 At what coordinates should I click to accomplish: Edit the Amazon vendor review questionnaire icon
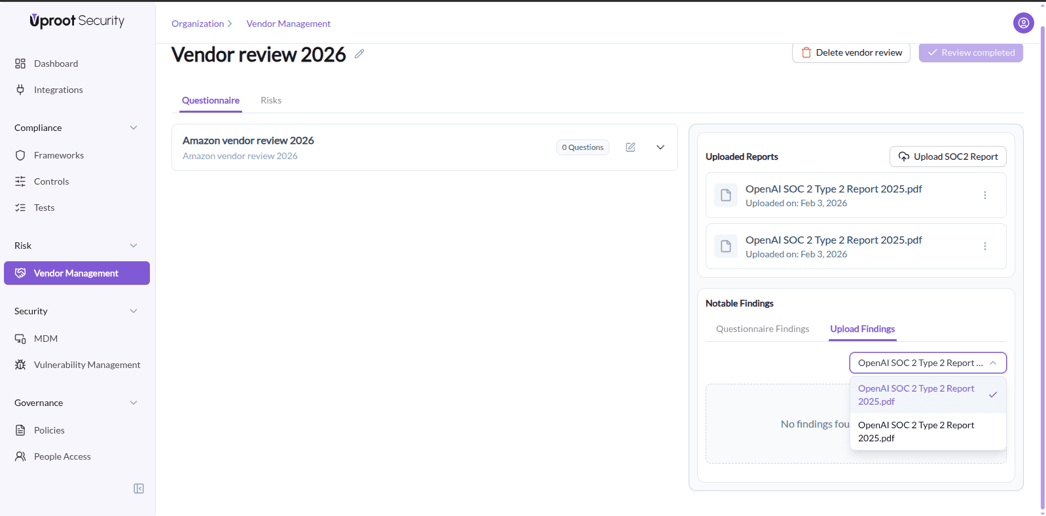630,147
